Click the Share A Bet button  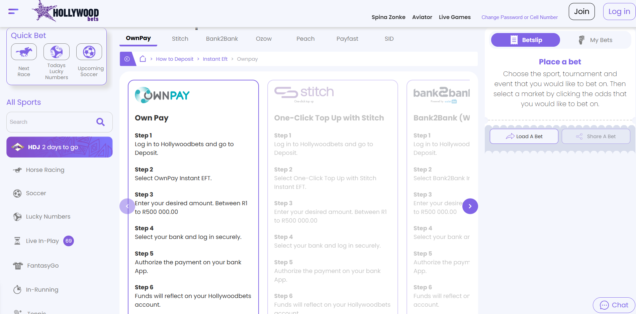tap(596, 136)
